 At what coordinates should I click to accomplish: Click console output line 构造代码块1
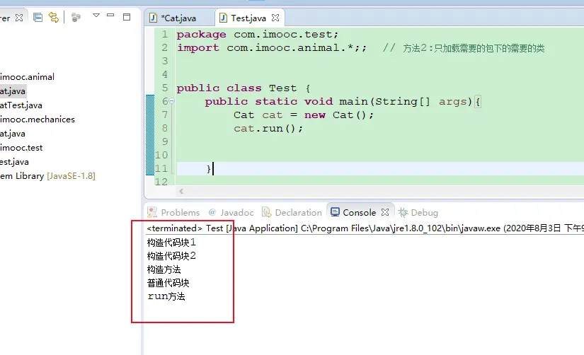pyautogui.click(x=171, y=243)
